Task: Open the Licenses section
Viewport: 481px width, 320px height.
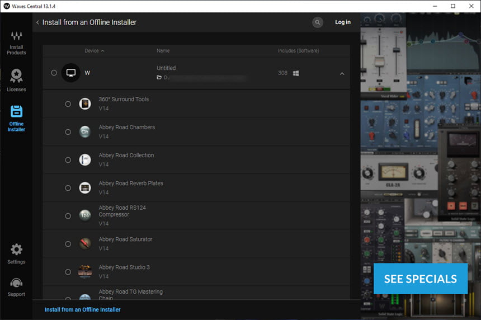Action: click(x=16, y=80)
